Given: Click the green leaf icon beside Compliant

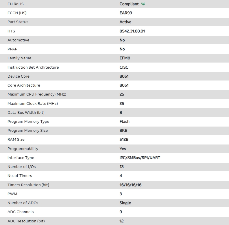Looking at the screenshot, I should (x=143, y=4).
